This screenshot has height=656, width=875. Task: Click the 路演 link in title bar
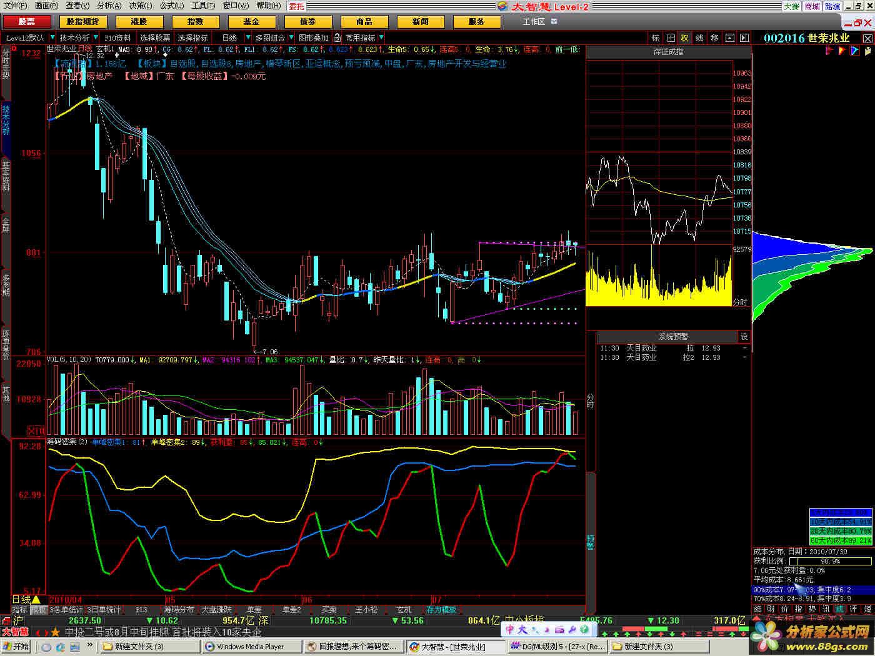[x=832, y=6]
